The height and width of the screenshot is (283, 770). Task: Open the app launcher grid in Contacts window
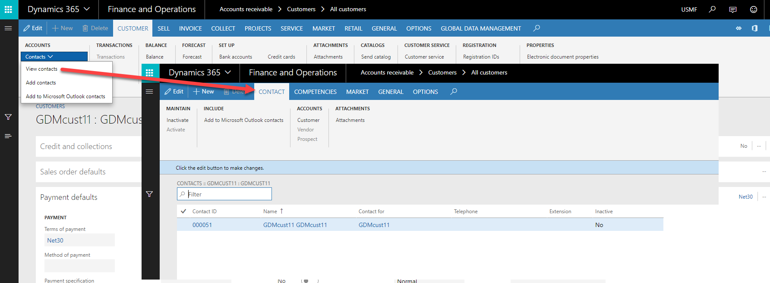click(x=150, y=73)
